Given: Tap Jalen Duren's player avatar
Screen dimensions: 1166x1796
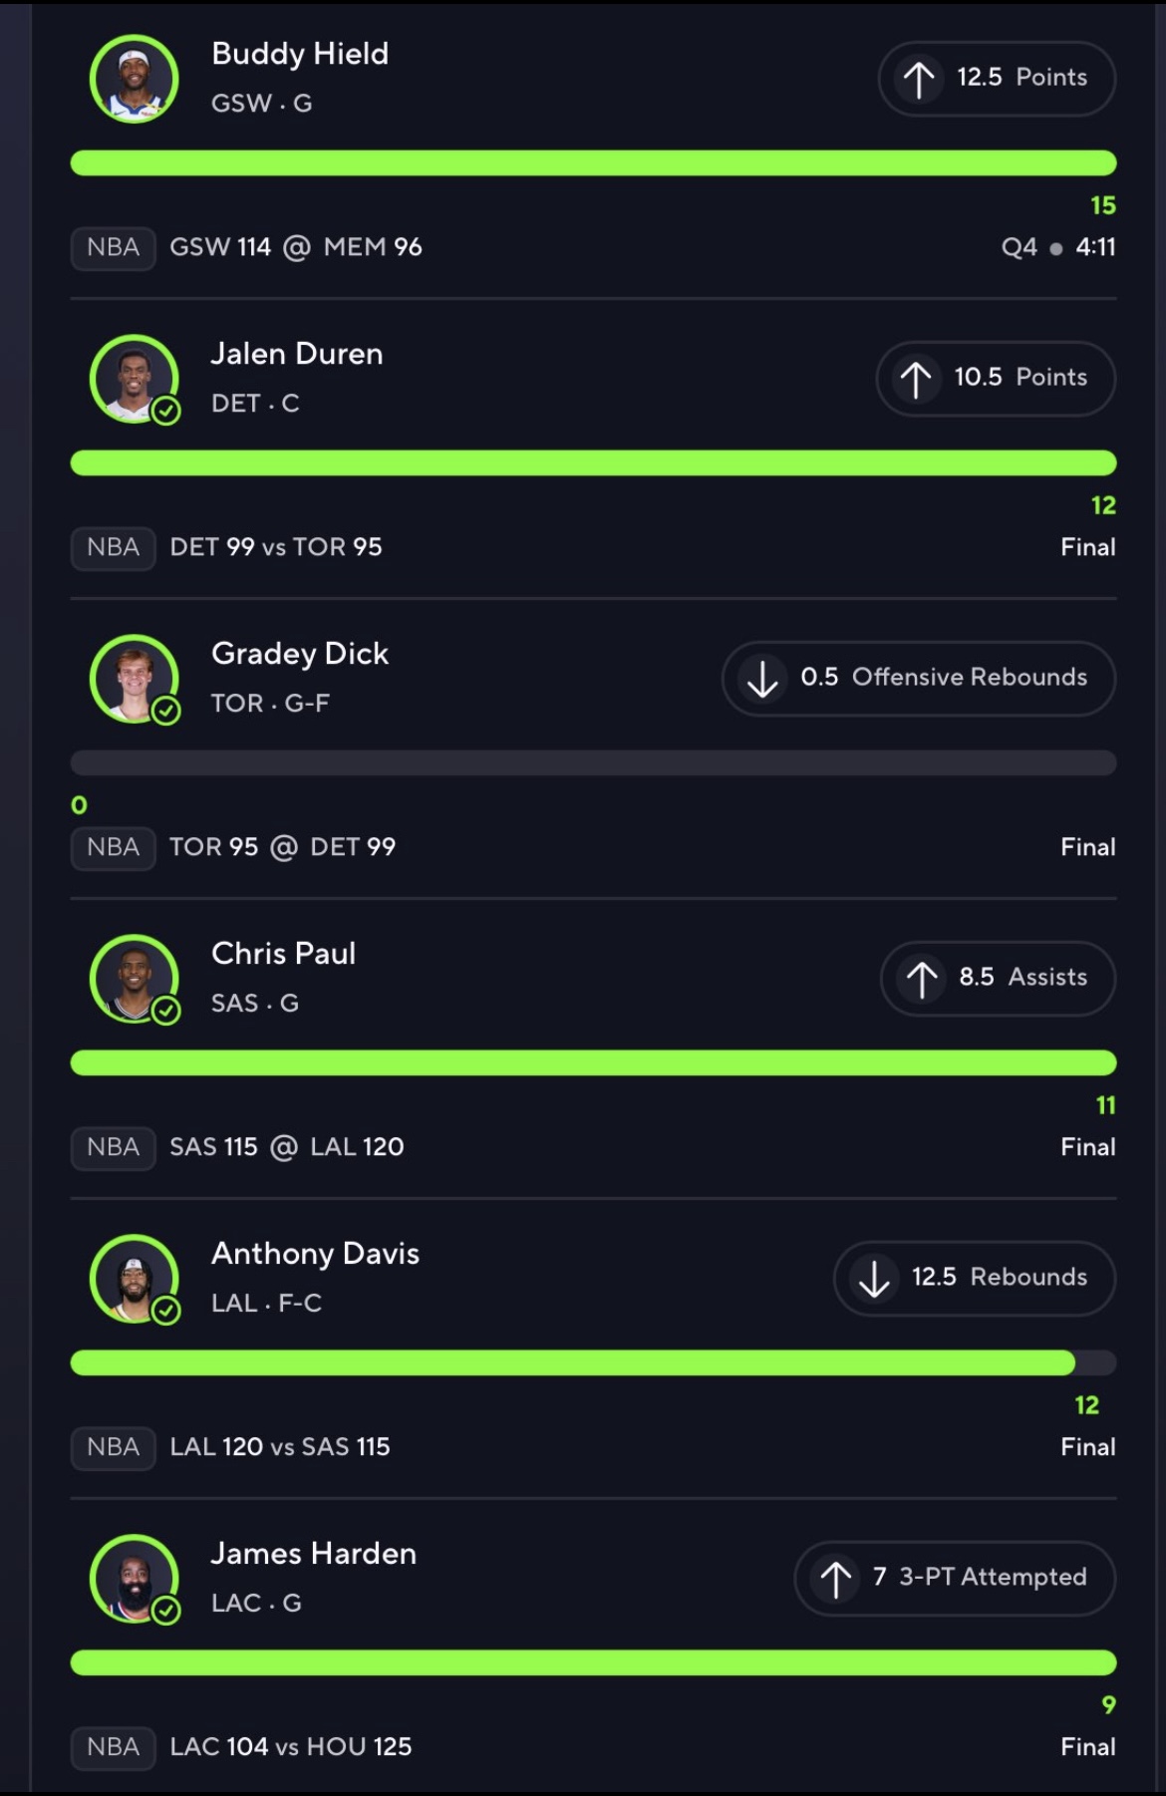Looking at the screenshot, I should tap(135, 379).
